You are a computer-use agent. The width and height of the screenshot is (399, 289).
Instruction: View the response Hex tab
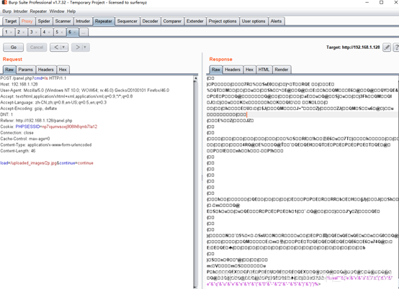click(249, 70)
